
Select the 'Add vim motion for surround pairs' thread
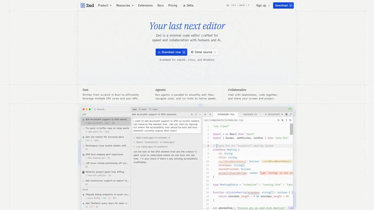(x=106, y=138)
